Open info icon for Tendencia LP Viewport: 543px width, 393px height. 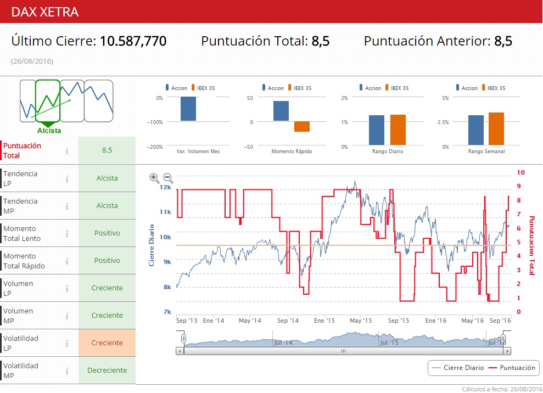point(67,179)
